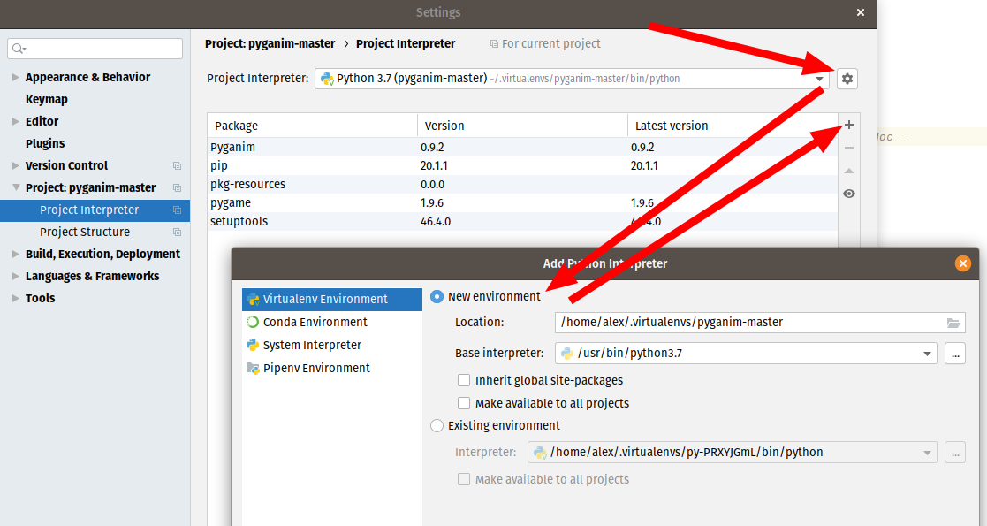Sort packages by the Package column header
This screenshot has height=526, width=987.
312,126
